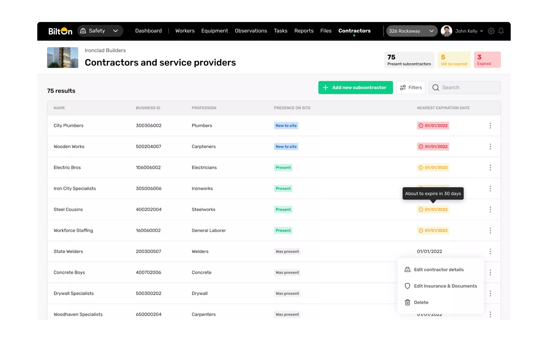Viewport: 548px width, 342px height.
Task: Sort by NEAREST EXPIRATION DATE header
Action: pos(443,108)
